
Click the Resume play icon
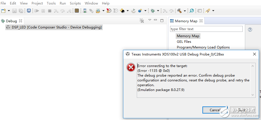pos(37,11)
